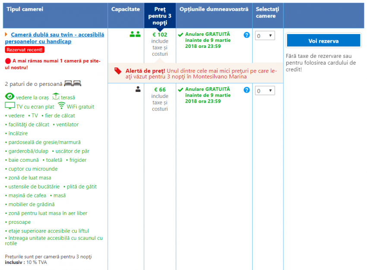Expand room details with the orange triangle

pos(6,35)
